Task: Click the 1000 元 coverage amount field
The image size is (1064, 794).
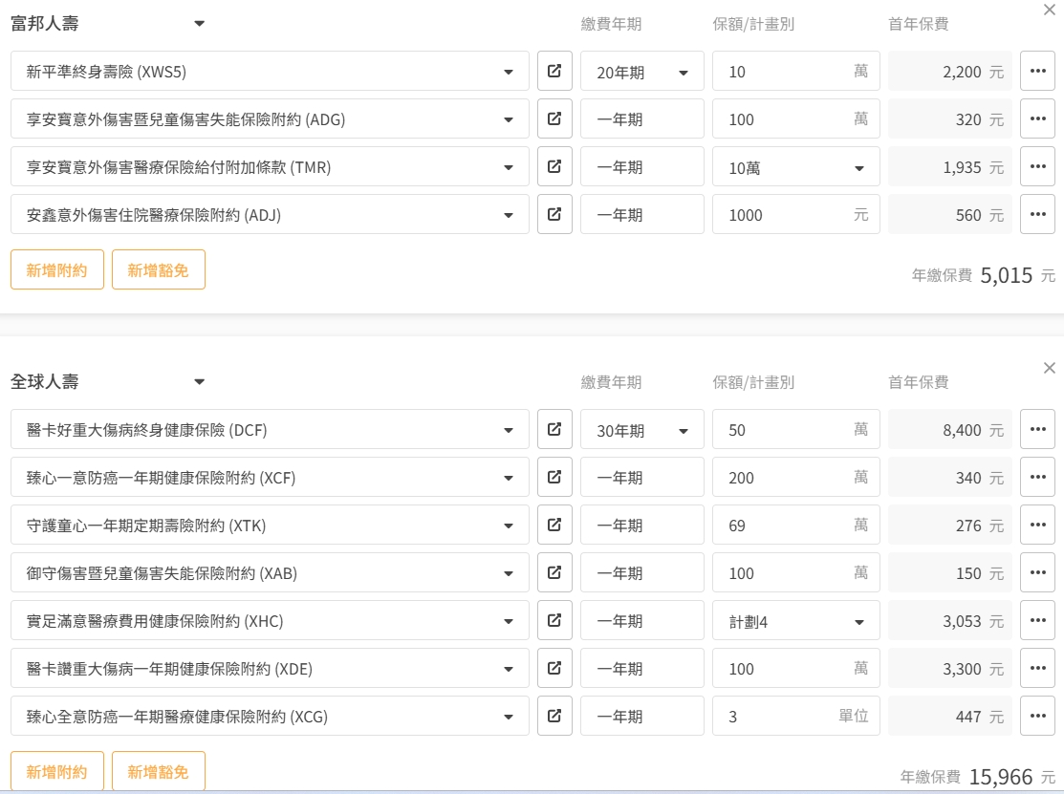Action: click(784, 215)
